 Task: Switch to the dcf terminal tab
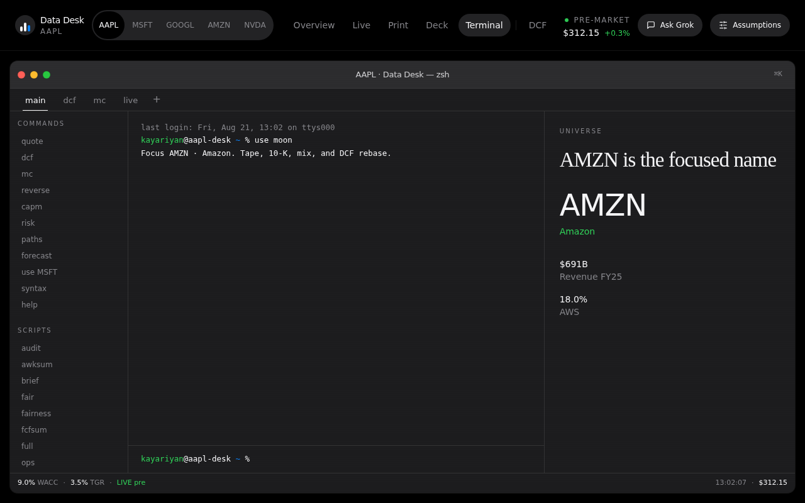pos(70,100)
